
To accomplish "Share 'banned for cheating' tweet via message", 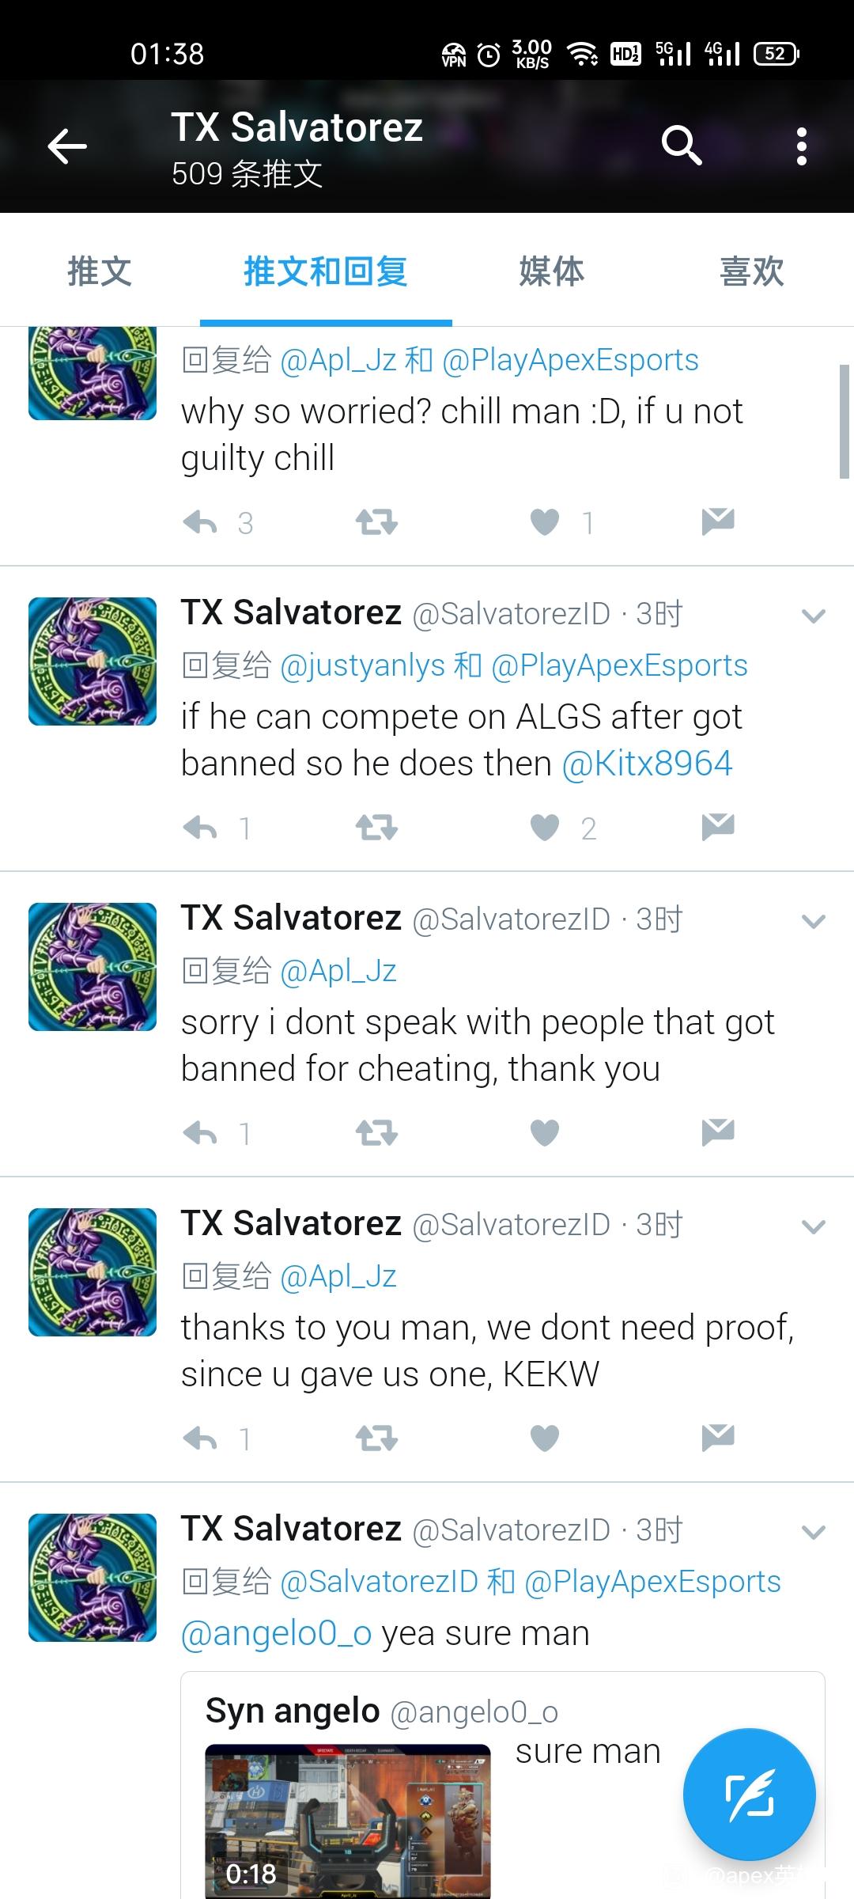I will tap(718, 1132).
